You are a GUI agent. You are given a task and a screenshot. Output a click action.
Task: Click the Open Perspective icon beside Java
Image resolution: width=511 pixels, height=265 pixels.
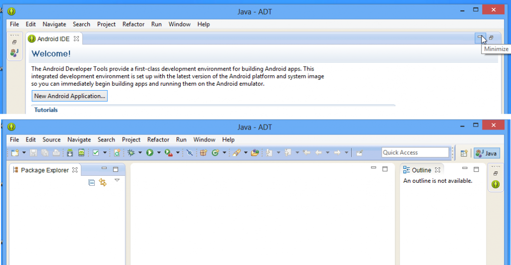click(464, 153)
